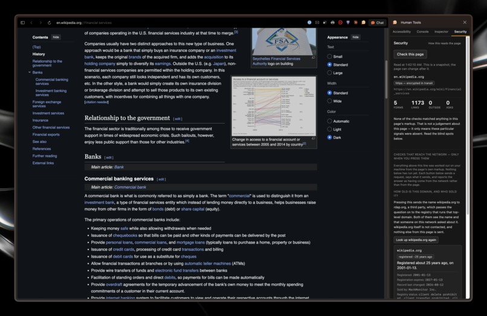The image size is (487, 316).
Task: Open History in Contents
Action: click(39, 54)
